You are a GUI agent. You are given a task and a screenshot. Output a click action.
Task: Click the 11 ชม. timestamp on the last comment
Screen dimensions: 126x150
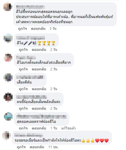53,147
